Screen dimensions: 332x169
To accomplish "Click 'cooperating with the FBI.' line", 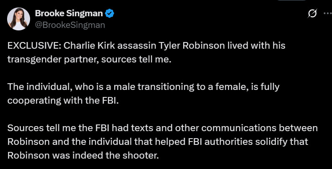I will 63,101.
